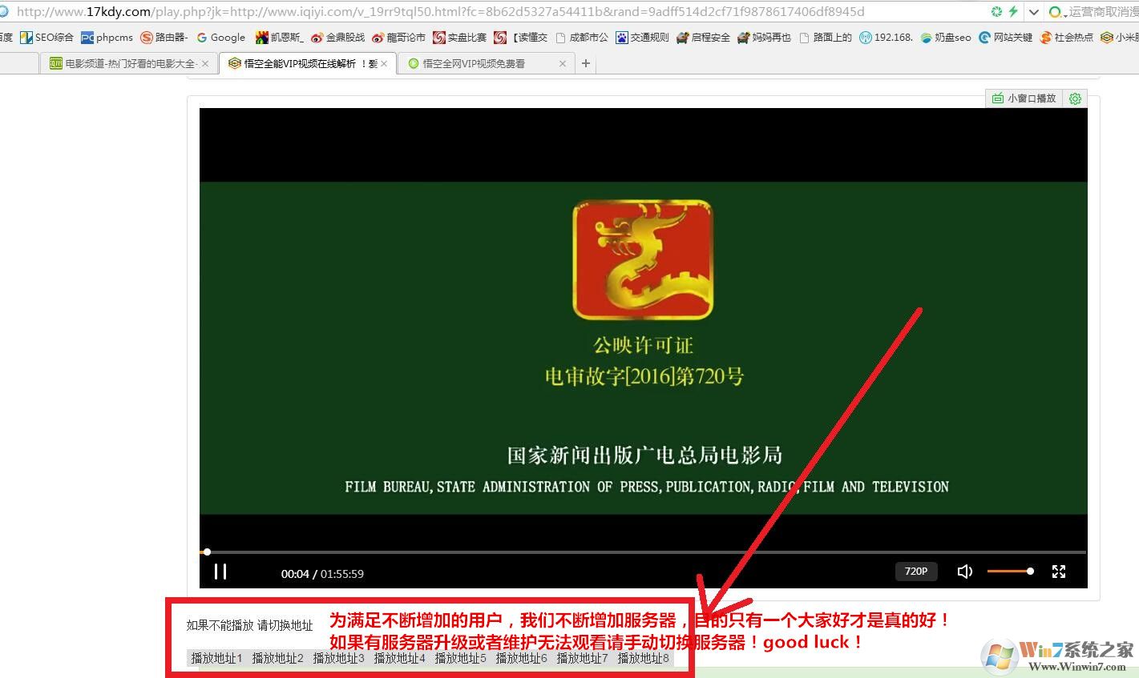
Task: Open the 交通规则 bookmark
Action: [642, 38]
